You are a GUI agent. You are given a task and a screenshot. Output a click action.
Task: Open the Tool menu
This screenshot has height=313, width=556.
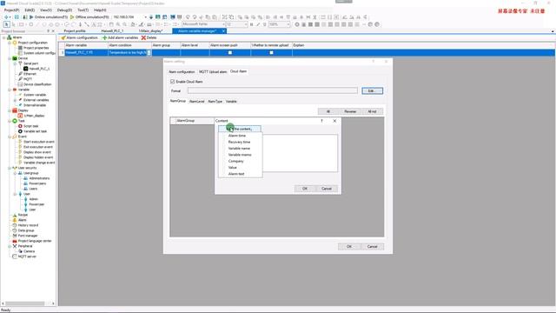point(83,10)
